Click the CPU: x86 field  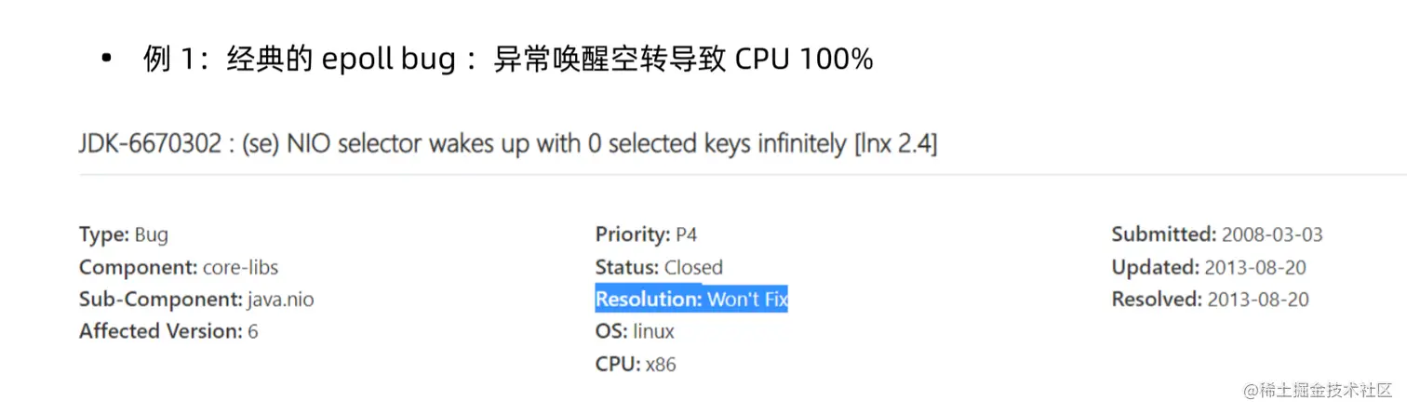tap(636, 364)
